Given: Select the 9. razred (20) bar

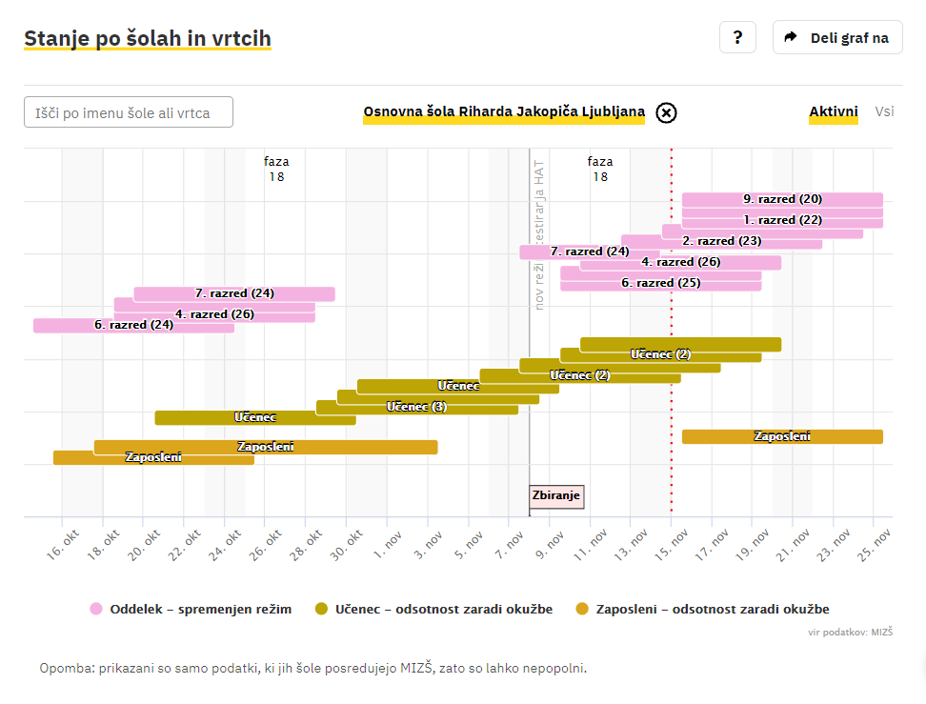Looking at the screenshot, I should 782,199.
